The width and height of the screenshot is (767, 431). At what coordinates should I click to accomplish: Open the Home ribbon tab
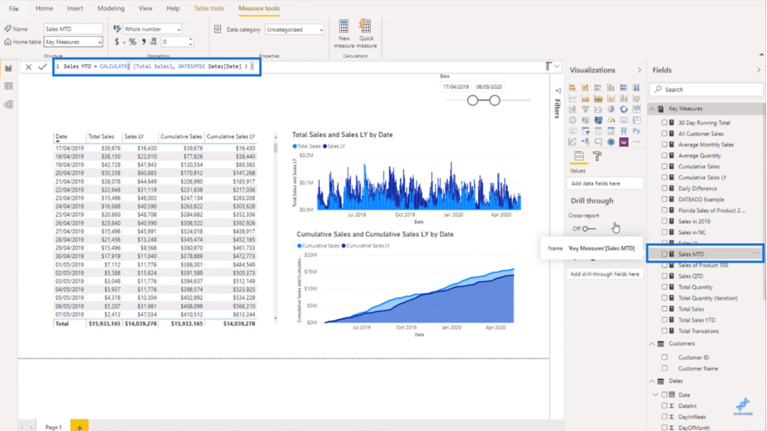(44, 8)
